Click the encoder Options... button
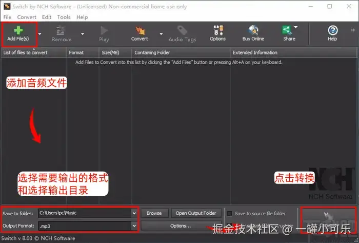359x243 pixels. [x=181, y=226]
